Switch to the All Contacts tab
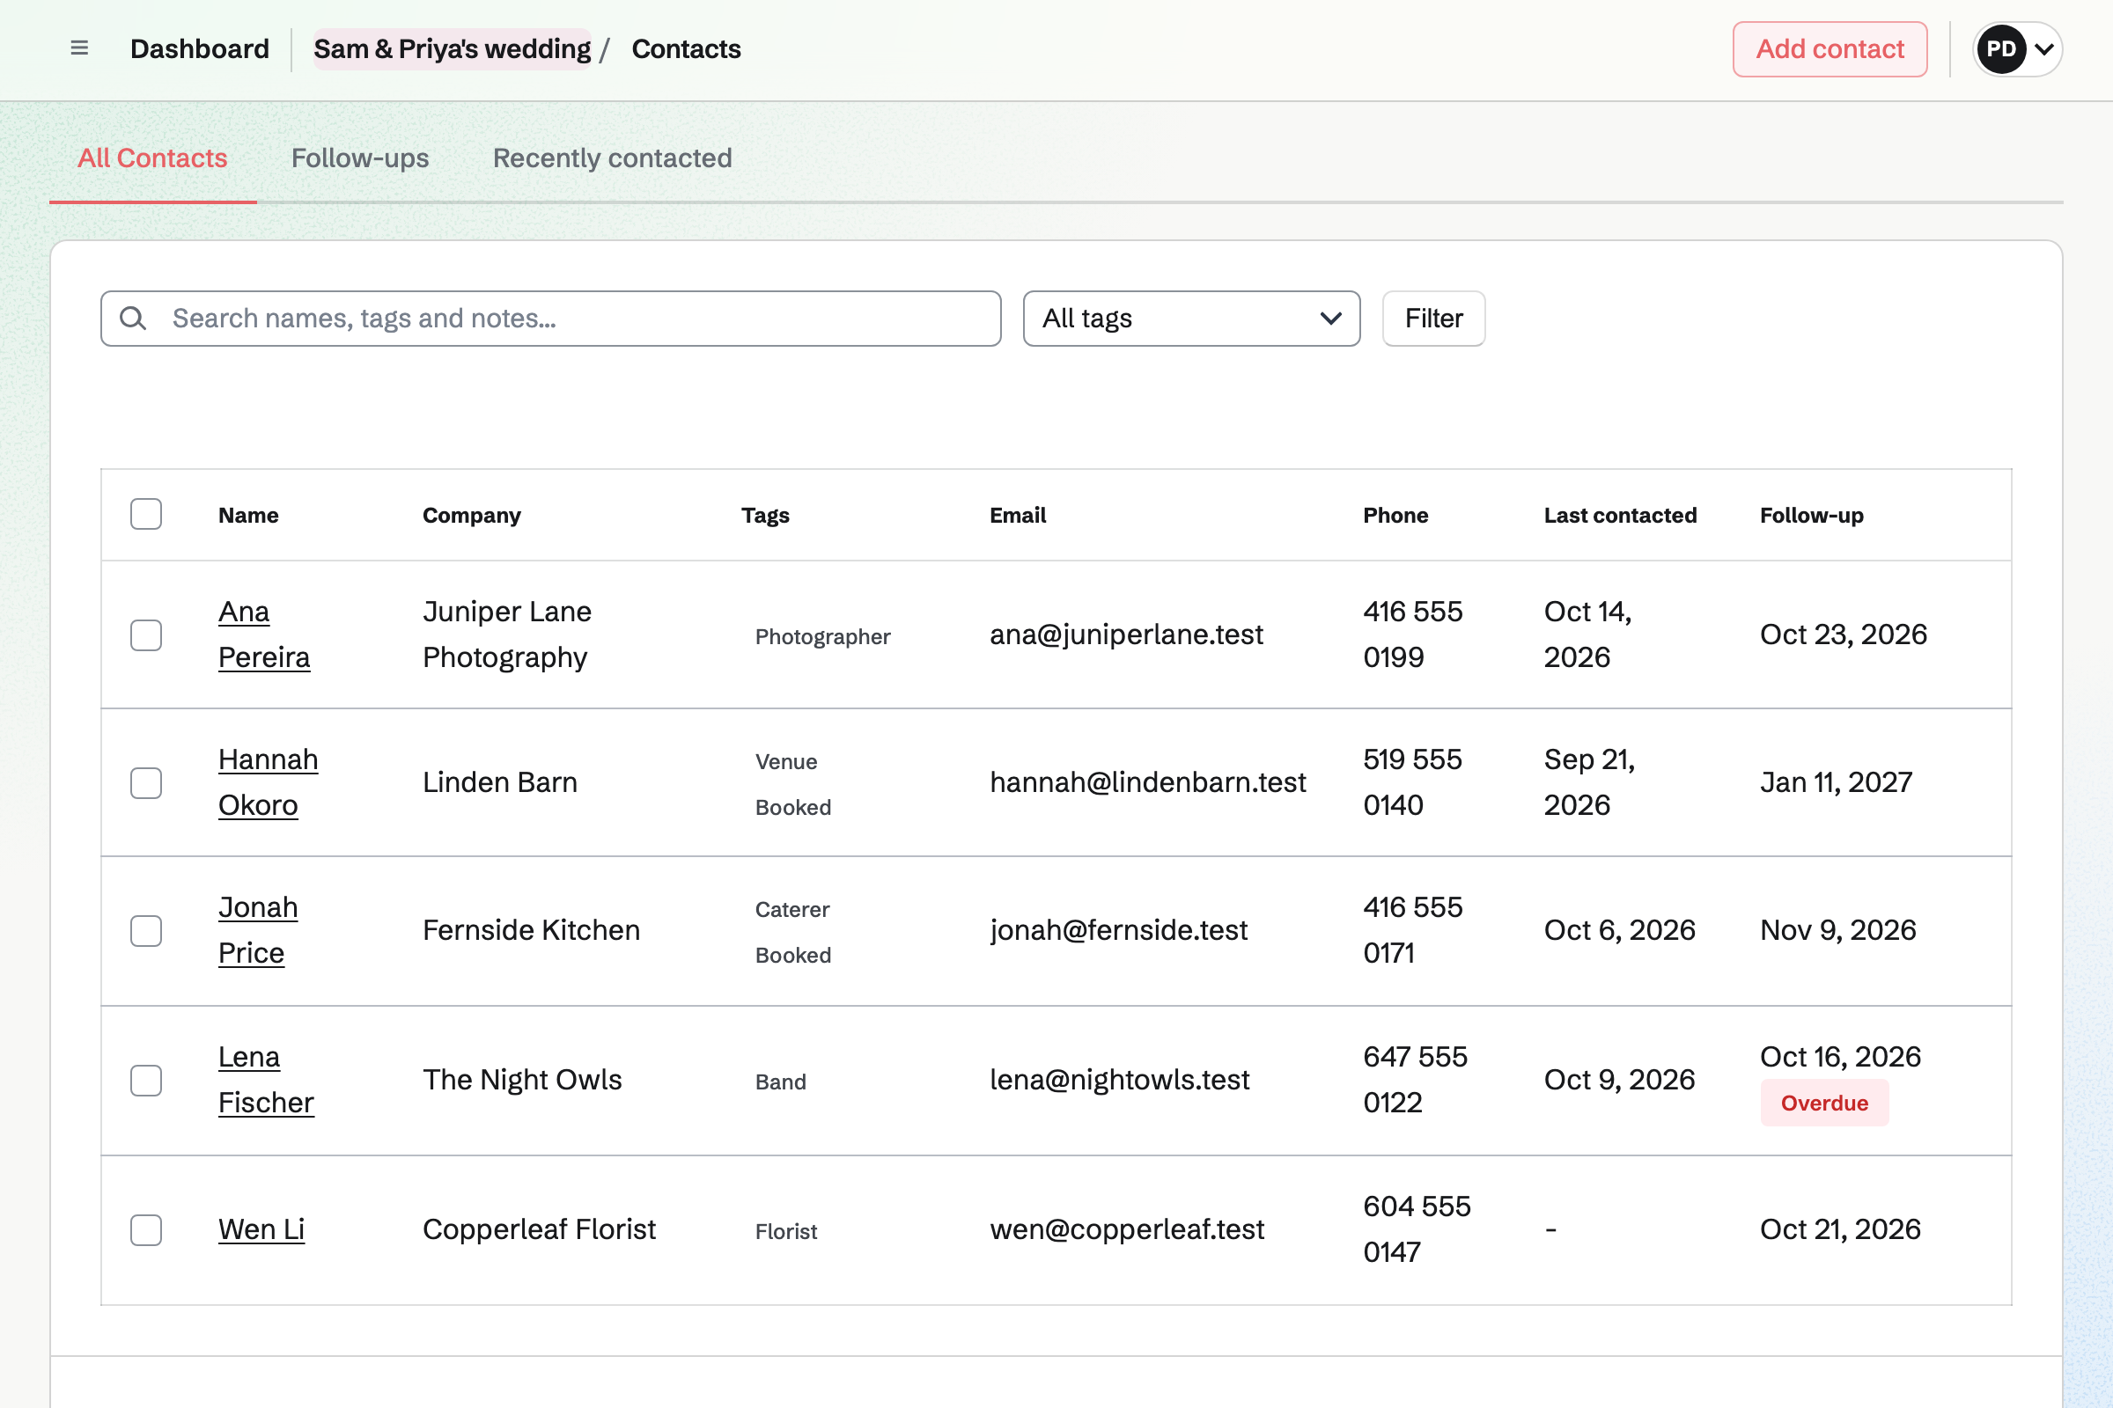This screenshot has height=1408, width=2113. point(152,158)
